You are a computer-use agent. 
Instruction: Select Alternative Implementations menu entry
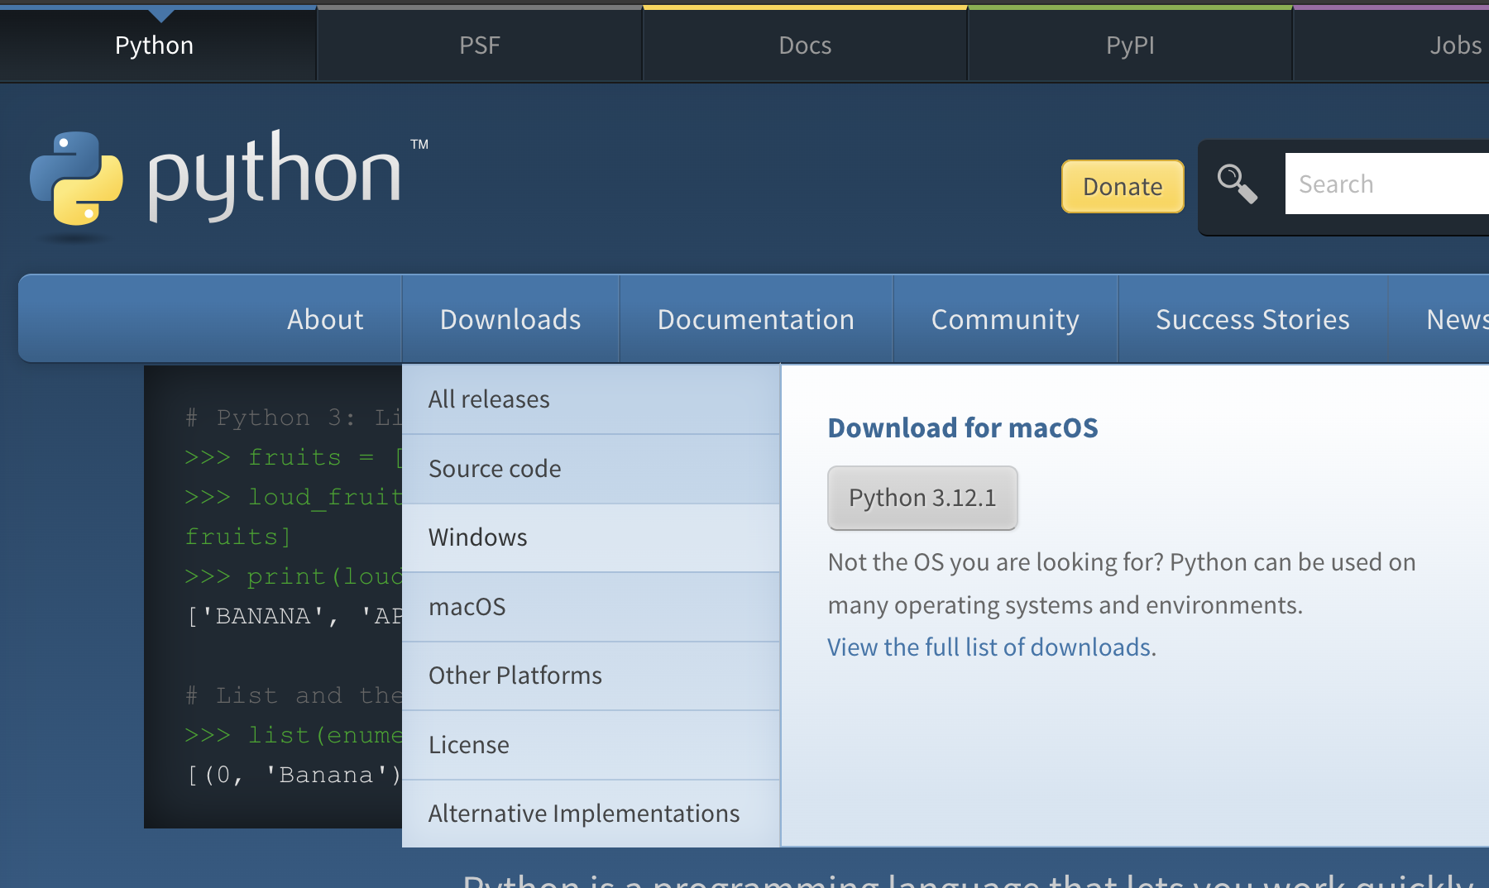[x=591, y=814]
